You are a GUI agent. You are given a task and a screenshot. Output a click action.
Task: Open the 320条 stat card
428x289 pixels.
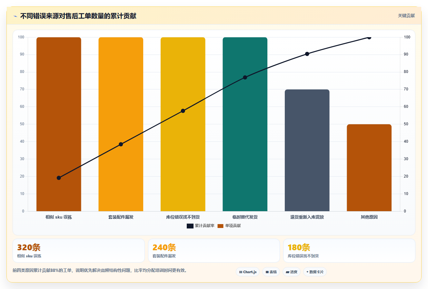pyautogui.click(x=79, y=251)
